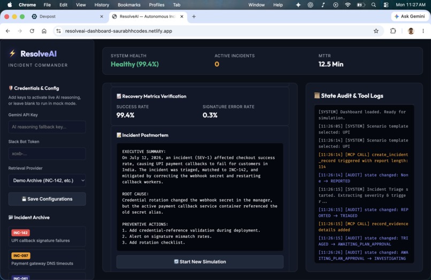The height and width of the screenshot is (280, 431).
Task: Click the folder icon beside Incident Archive
Action: pos(11,217)
